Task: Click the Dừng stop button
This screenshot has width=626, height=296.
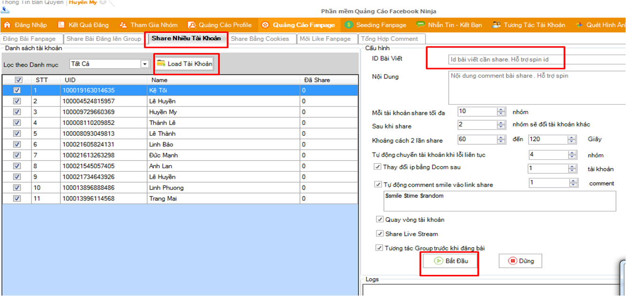Action: pyautogui.click(x=520, y=261)
